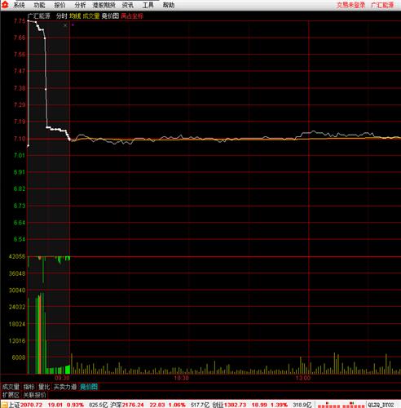Open the 分析 menu

80,5
